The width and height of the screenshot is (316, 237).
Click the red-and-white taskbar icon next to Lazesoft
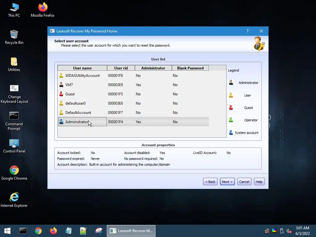[x=99, y=231]
